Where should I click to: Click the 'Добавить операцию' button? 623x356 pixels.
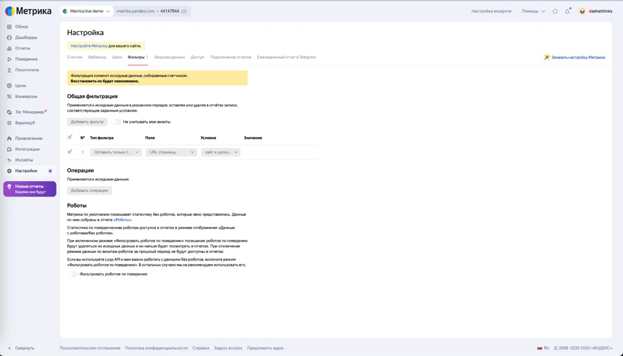point(90,191)
